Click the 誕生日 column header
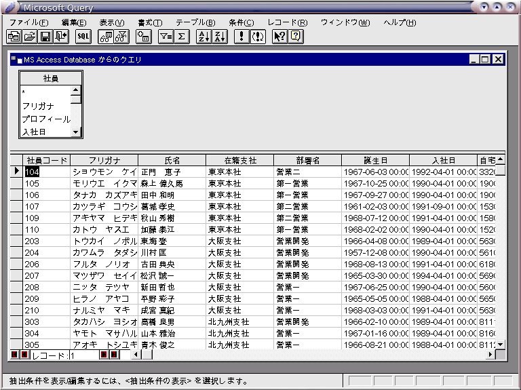 click(x=375, y=161)
